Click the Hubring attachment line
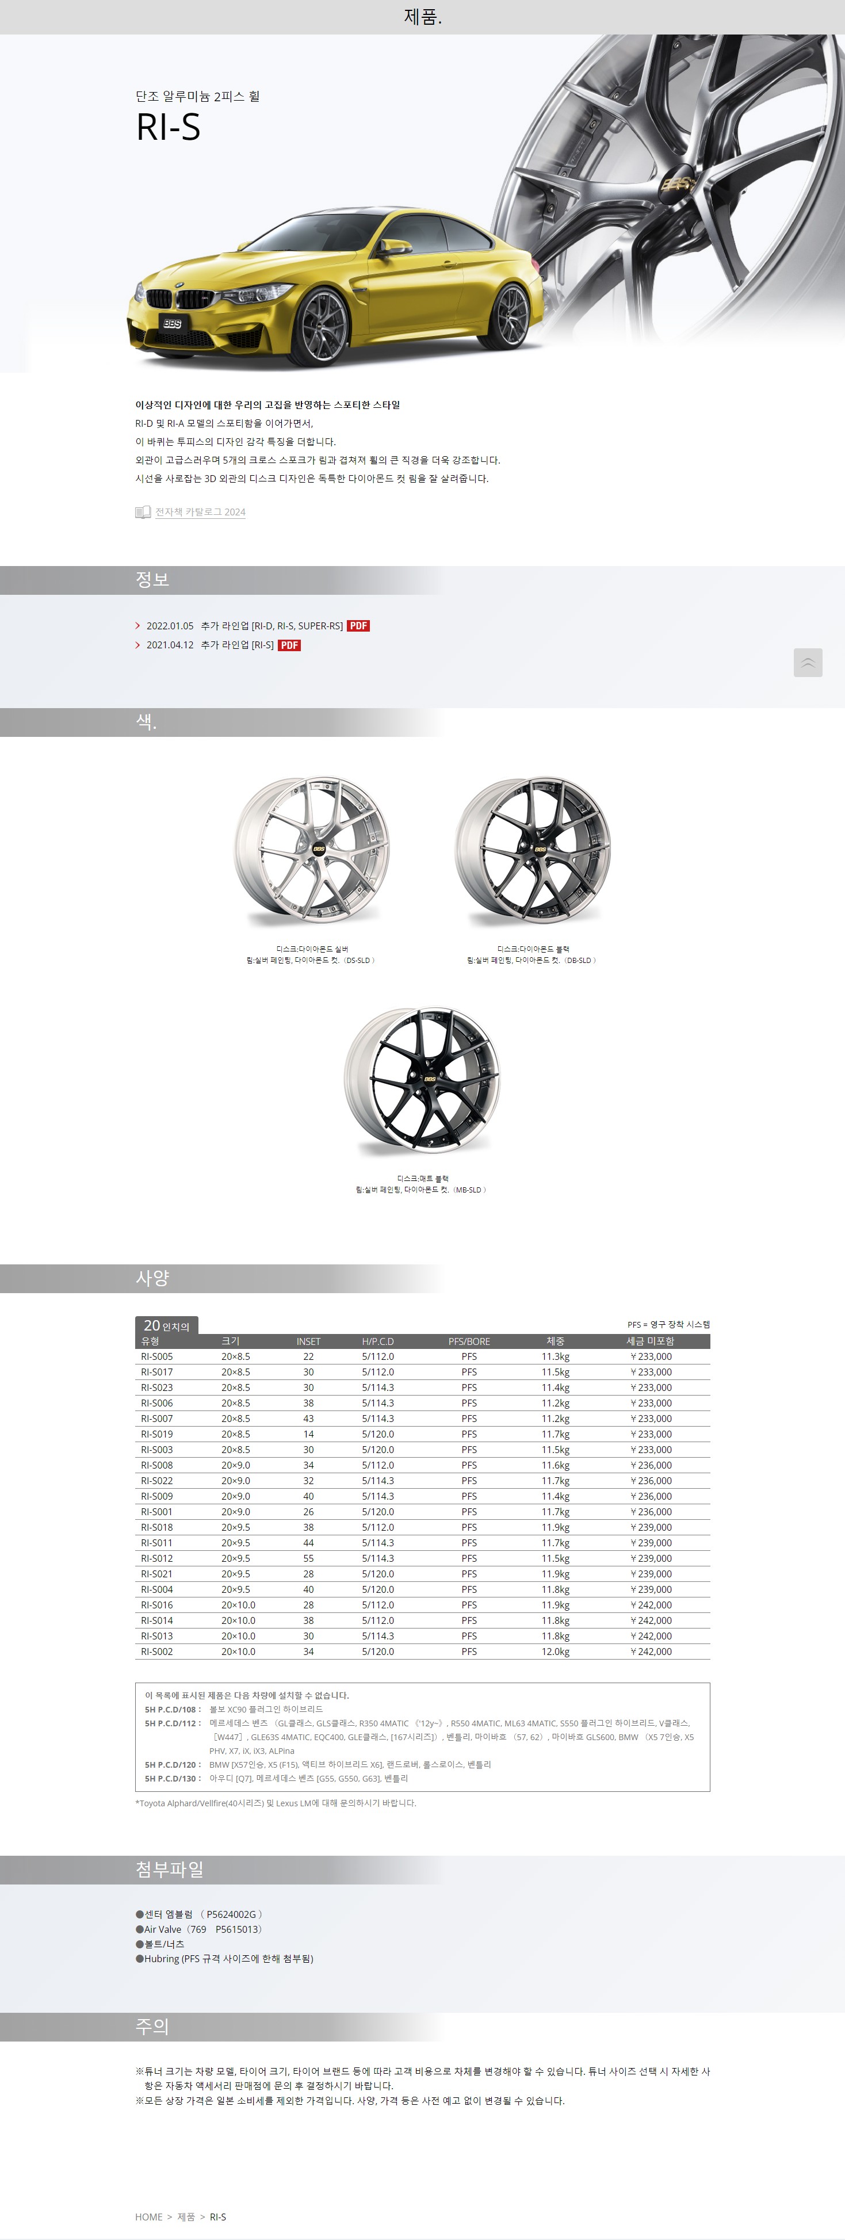This screenshot has width=845, height=2240. (224, 1959)
